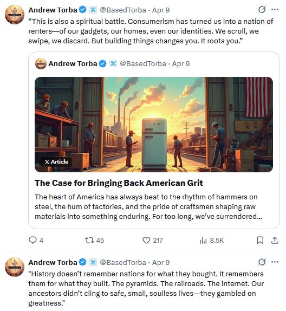This screenshot has width=286, height=311.
Task: Open the more options menu on first post
Action: pyautogui.click(x=275, y=10)
